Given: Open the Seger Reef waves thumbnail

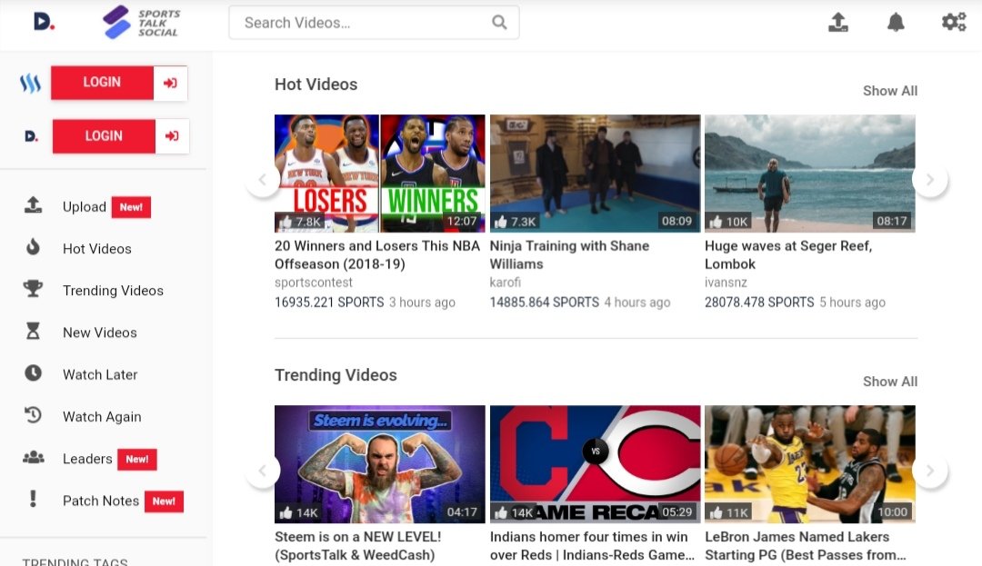Looking at the screenshot, I should 810,174.
